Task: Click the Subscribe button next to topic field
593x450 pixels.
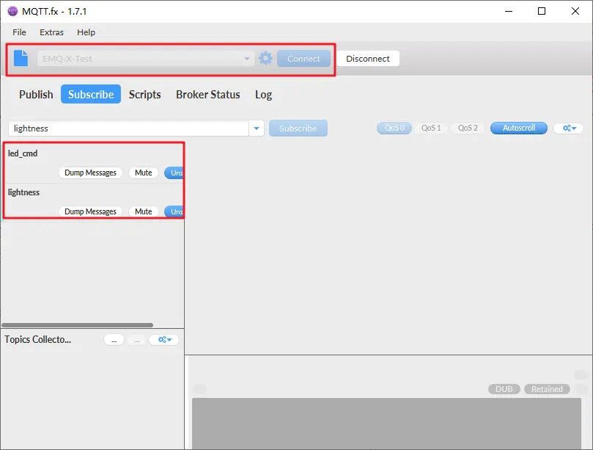Action: [x=298, y=128]
